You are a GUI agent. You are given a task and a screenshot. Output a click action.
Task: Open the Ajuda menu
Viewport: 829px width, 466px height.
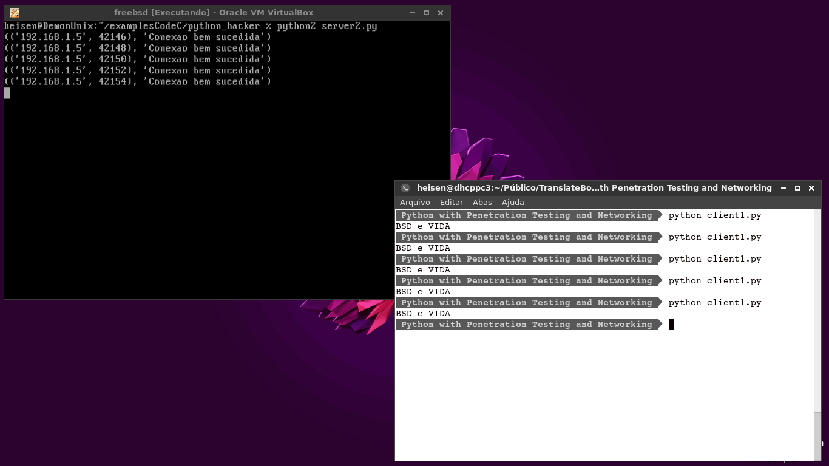tap(513, 203)
